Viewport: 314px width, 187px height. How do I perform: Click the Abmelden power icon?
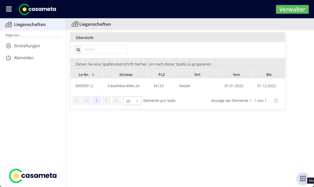8,58
